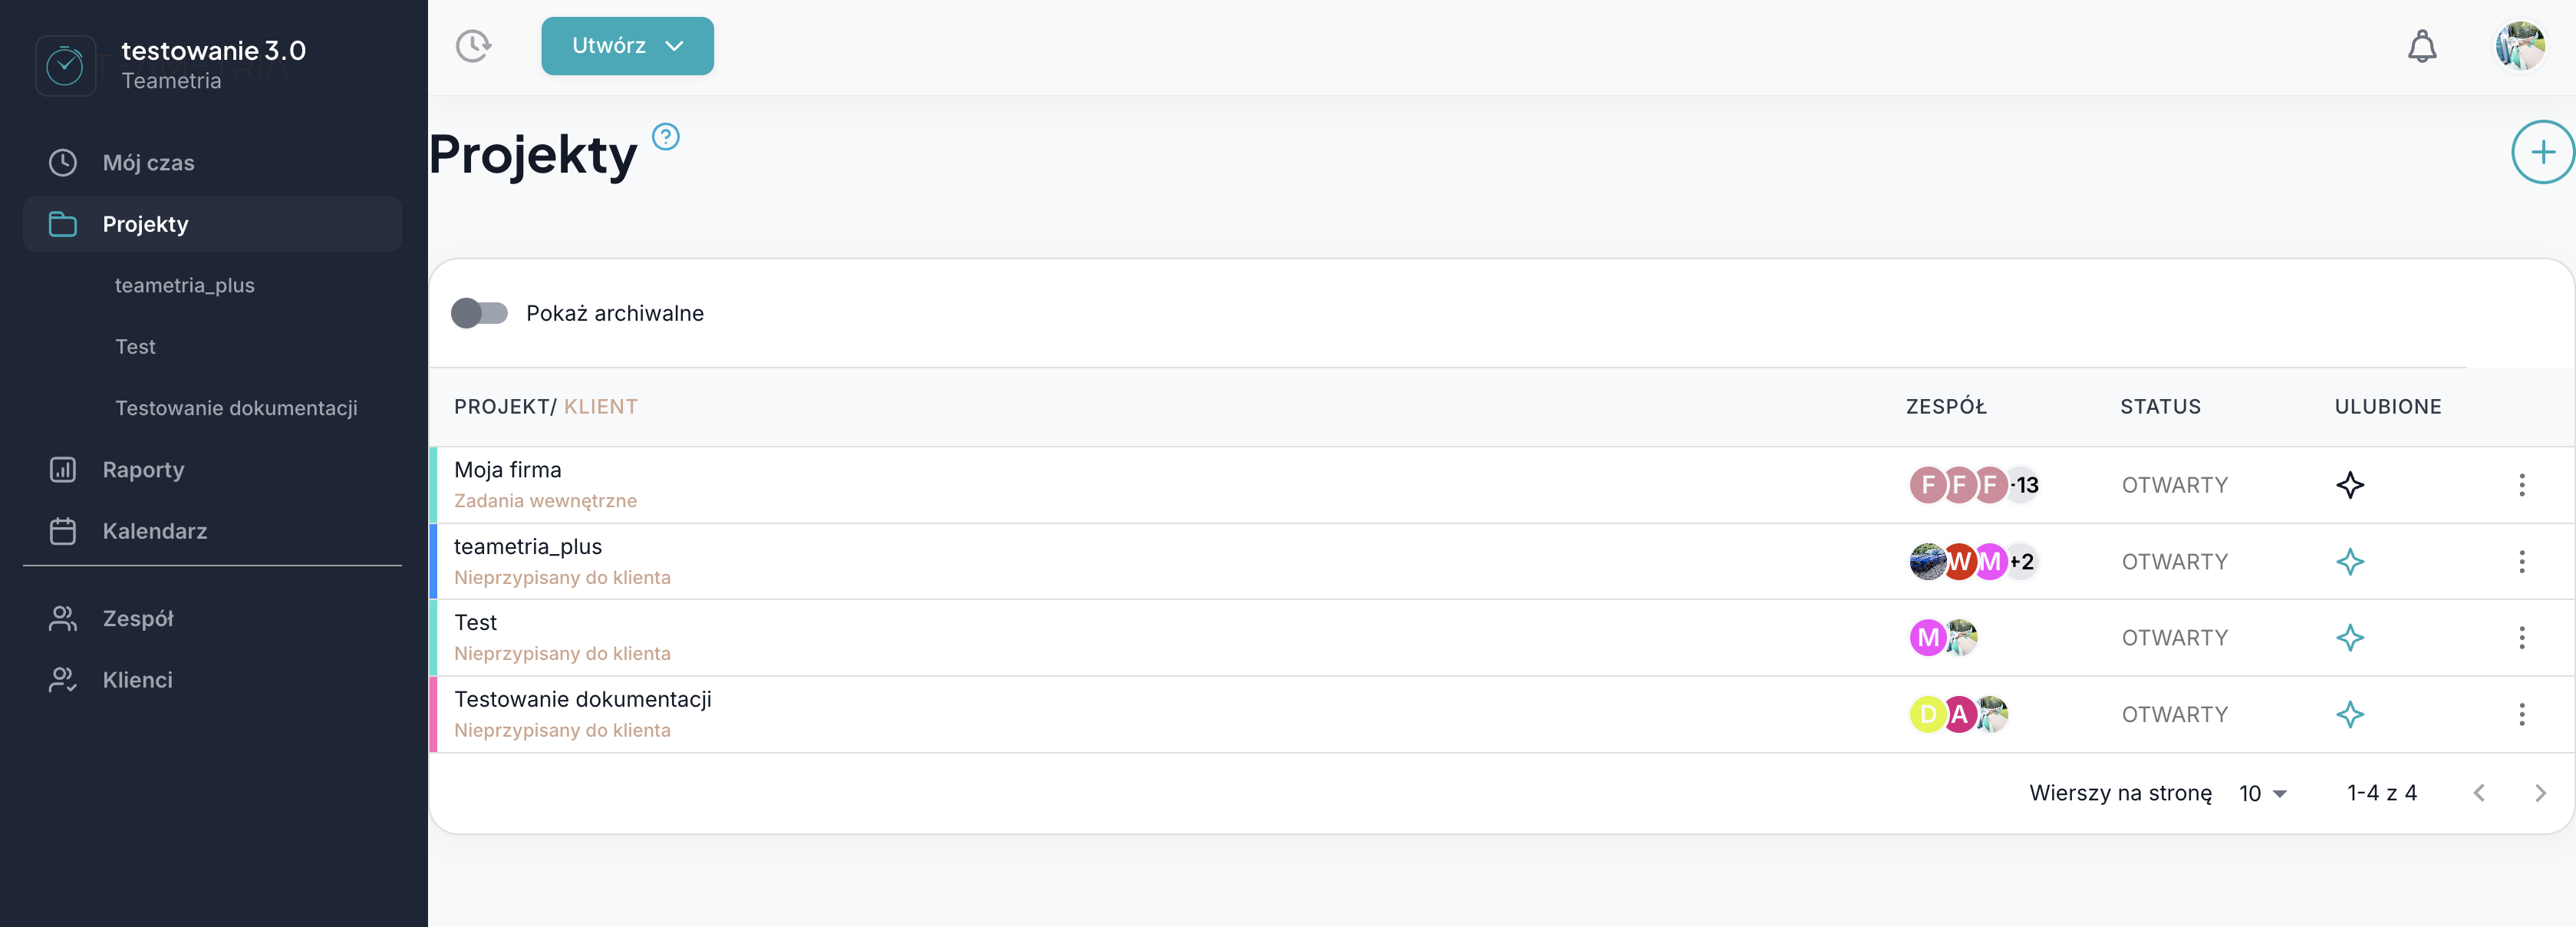This screenshot has width=2576, height=927.
Task: Click the round plus add-project icon
Action: [x=2541, y=152]
